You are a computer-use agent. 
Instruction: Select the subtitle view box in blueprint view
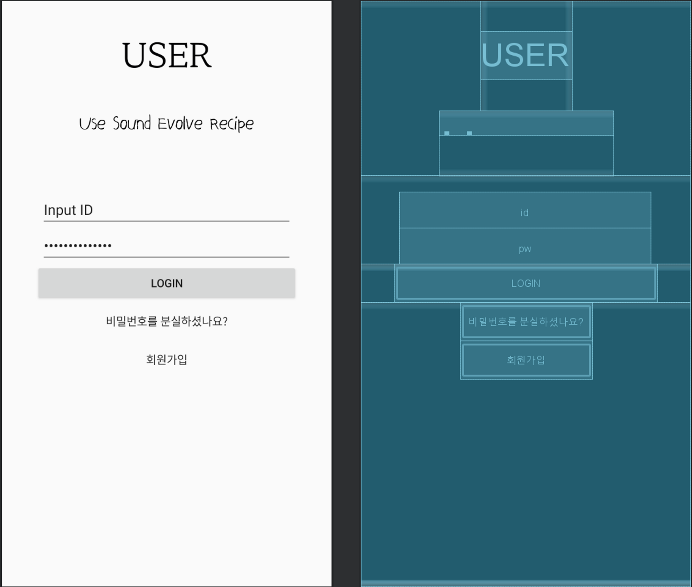[x=526, y=123]
